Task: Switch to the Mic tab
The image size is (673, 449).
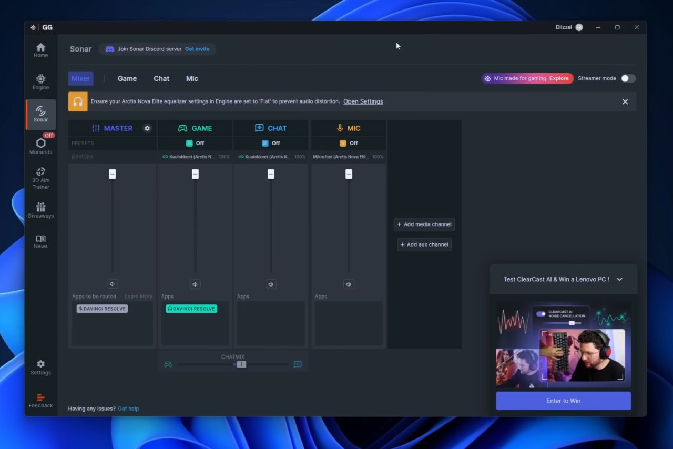Action: coord(192,78)
